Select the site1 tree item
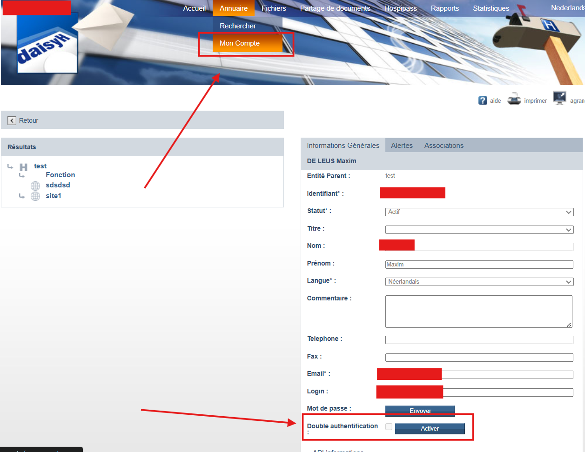Image resolution: width=585 pixels, height=452 pixels. point(54,196)
